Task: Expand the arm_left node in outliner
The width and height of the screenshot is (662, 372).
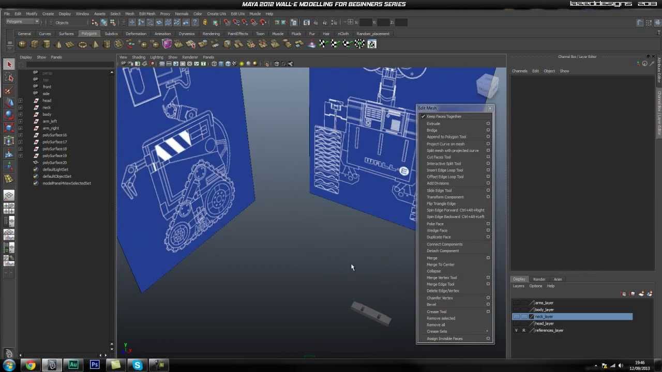Action: tap(20, 121)
